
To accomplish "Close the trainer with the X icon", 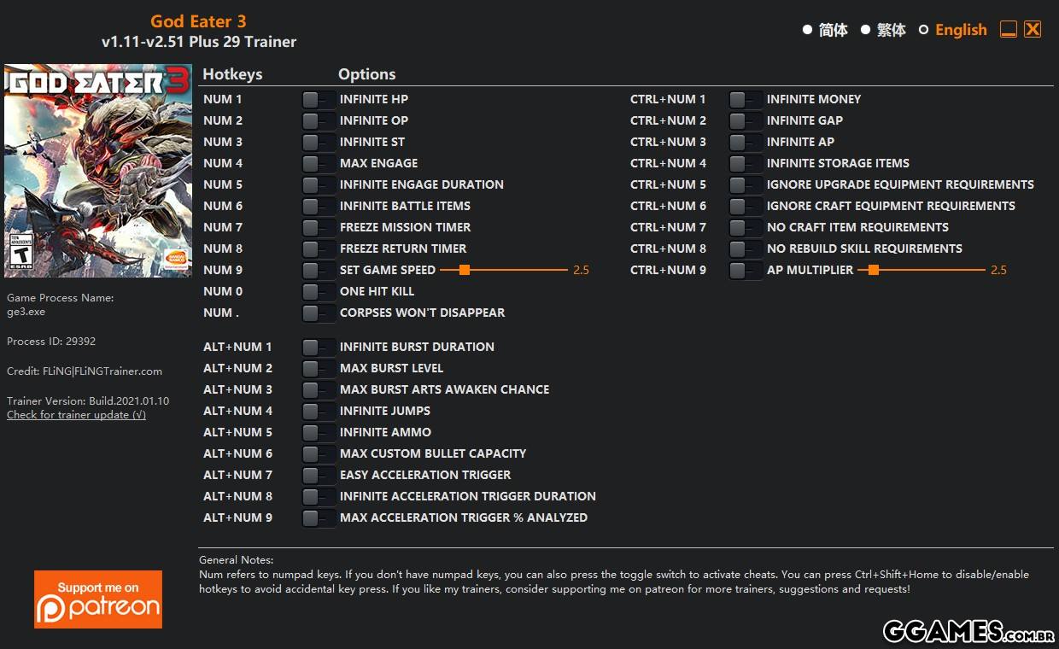I will 1033,30.
